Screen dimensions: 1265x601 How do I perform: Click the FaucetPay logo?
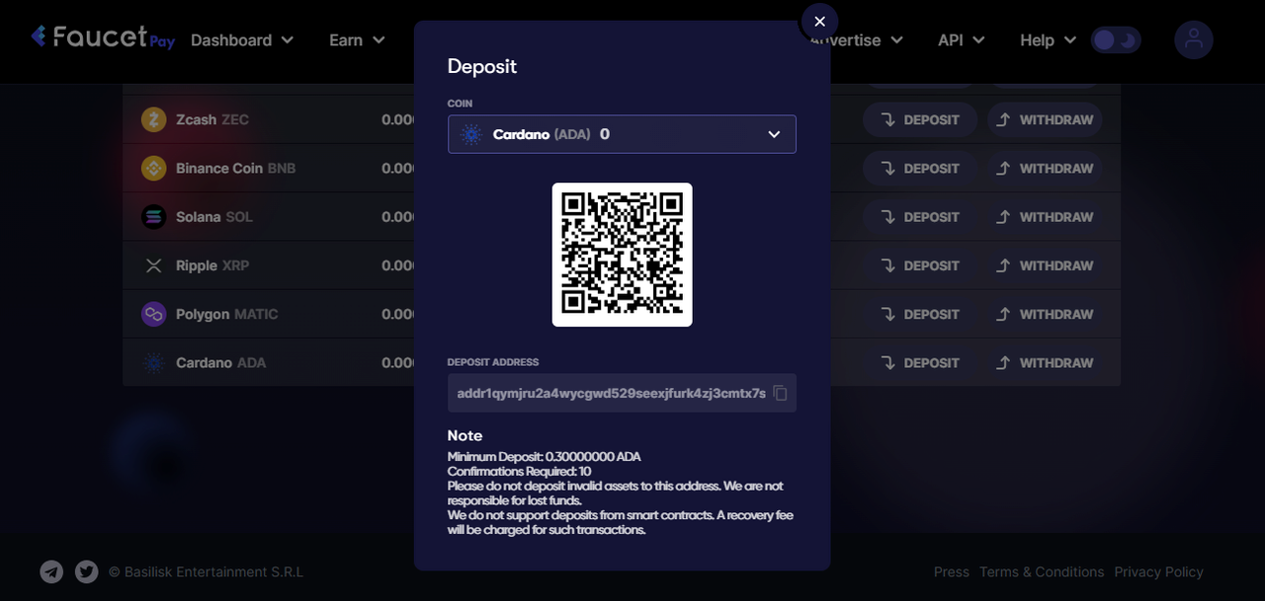tap(103, 38)
